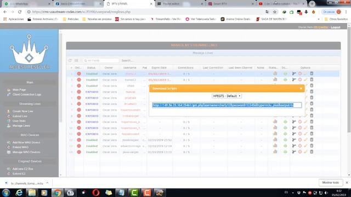This screenshot has width=351, height=197.
Task: Open the MPEGTS - Default output dropdown
Action: pos(227,96)
